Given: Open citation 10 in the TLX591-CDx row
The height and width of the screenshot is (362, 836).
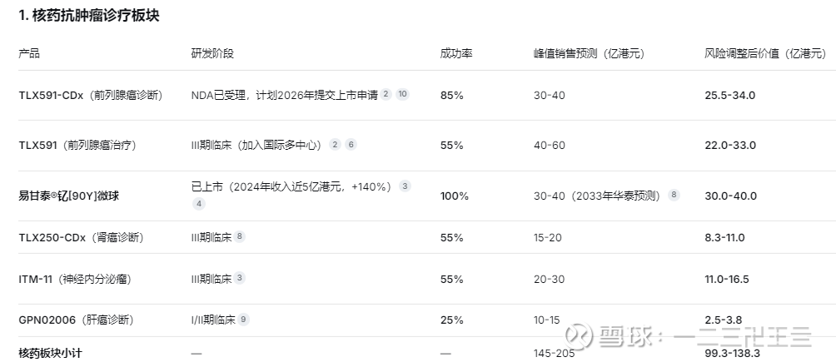Looking at the screenshot, I should click(402, 94).
